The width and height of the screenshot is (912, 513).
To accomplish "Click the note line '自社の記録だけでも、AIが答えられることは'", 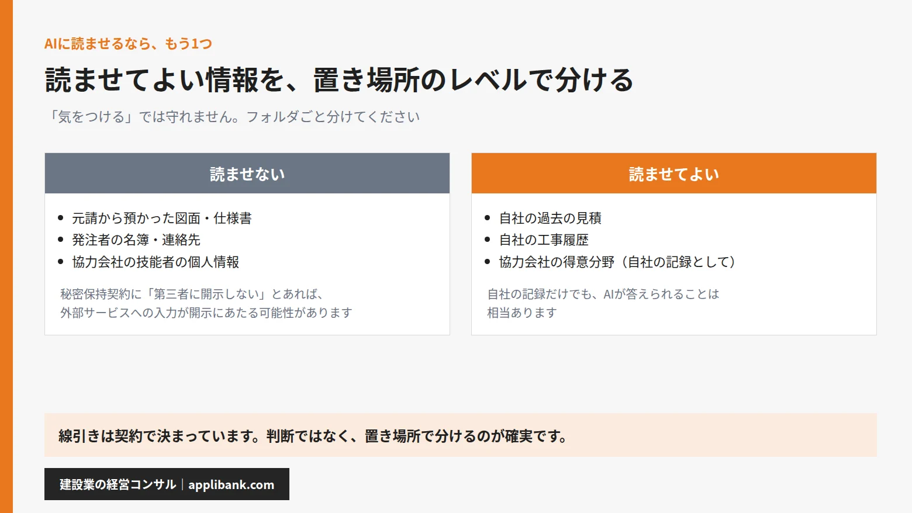I will [x=603, y=294].
